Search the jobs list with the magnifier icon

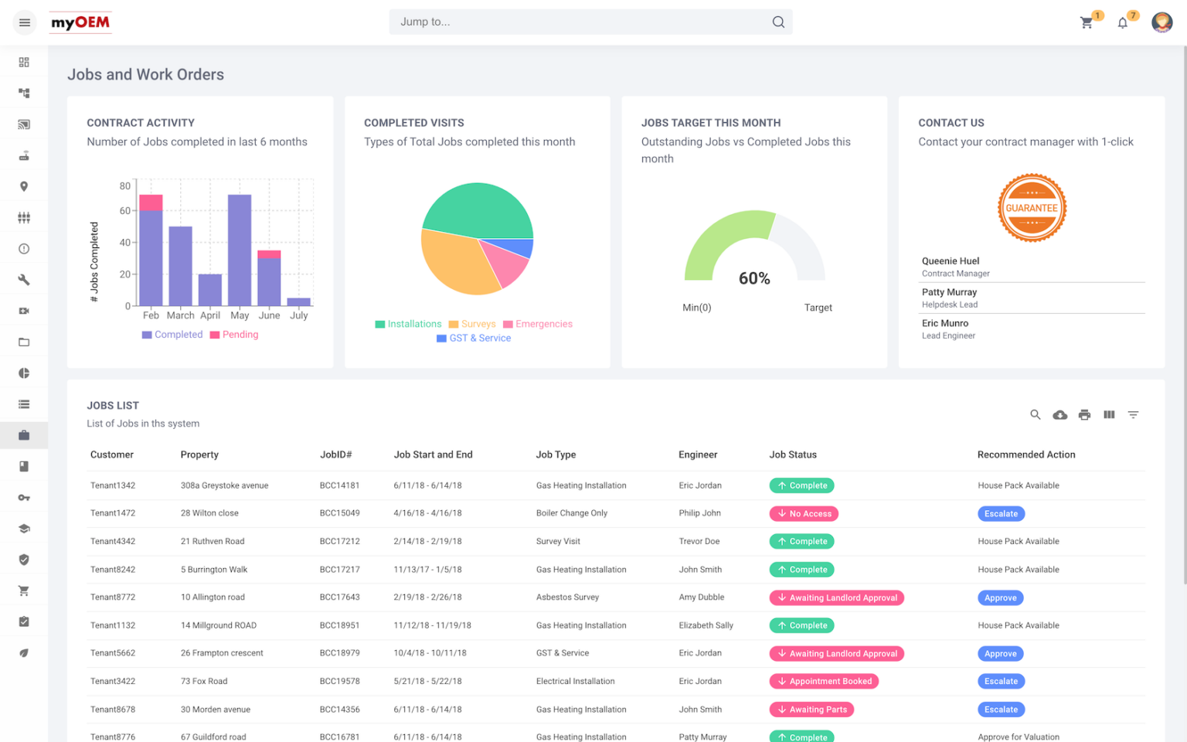[1035, 414]
